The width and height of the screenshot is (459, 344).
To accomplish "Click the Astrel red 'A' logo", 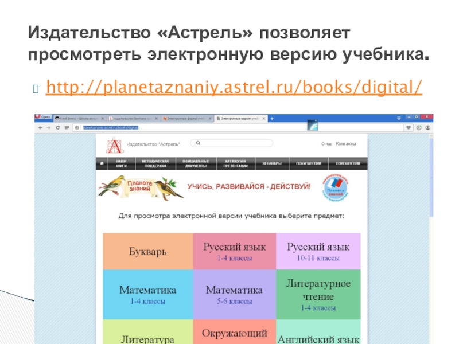I will [x=115, y=146].
